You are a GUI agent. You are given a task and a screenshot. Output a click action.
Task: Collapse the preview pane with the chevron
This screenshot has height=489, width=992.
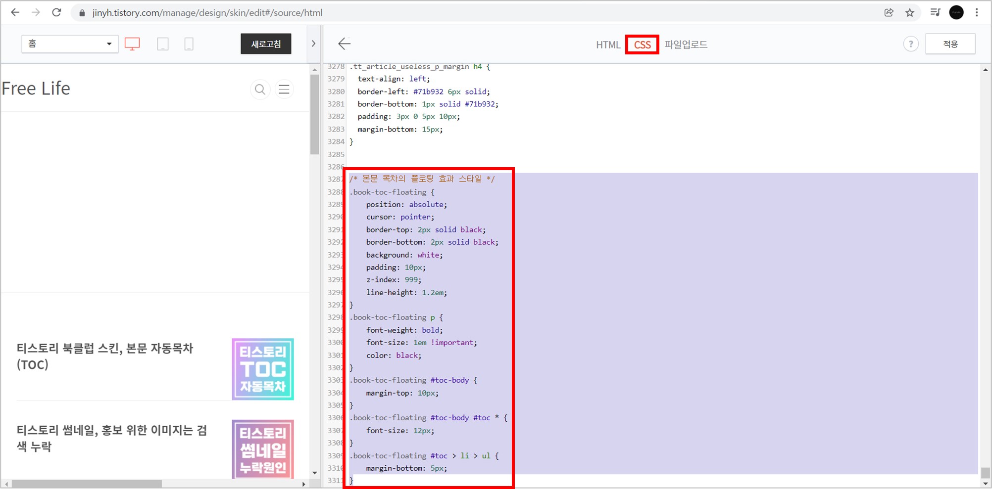coord(314,44)
